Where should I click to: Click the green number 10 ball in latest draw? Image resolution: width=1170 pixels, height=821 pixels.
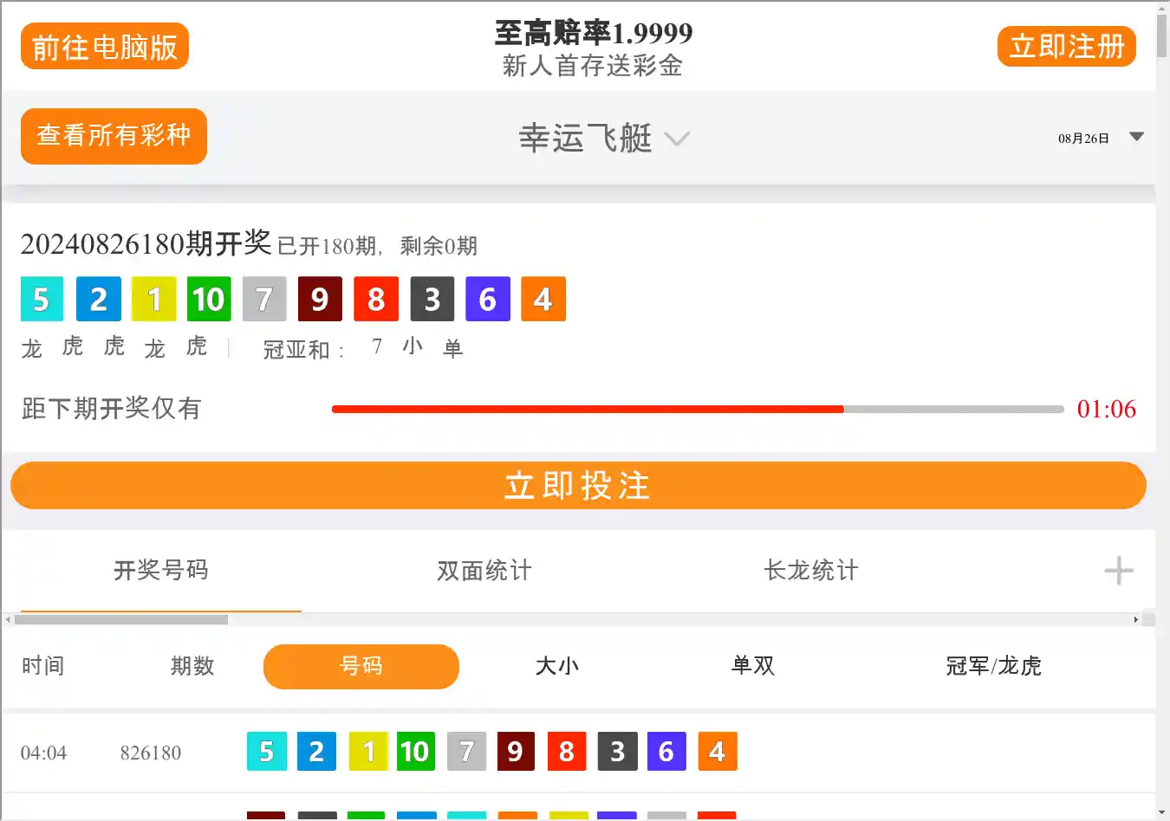coord(209,300)
